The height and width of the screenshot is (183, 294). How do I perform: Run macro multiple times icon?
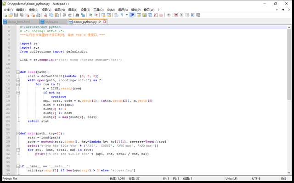point(192,15)
